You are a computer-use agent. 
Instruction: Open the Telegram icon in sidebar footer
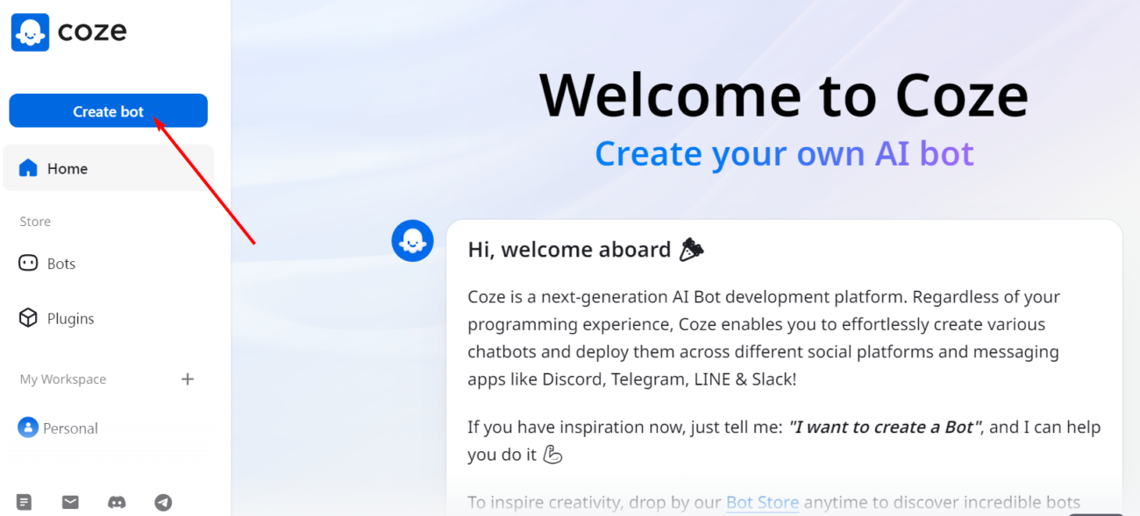163,502
